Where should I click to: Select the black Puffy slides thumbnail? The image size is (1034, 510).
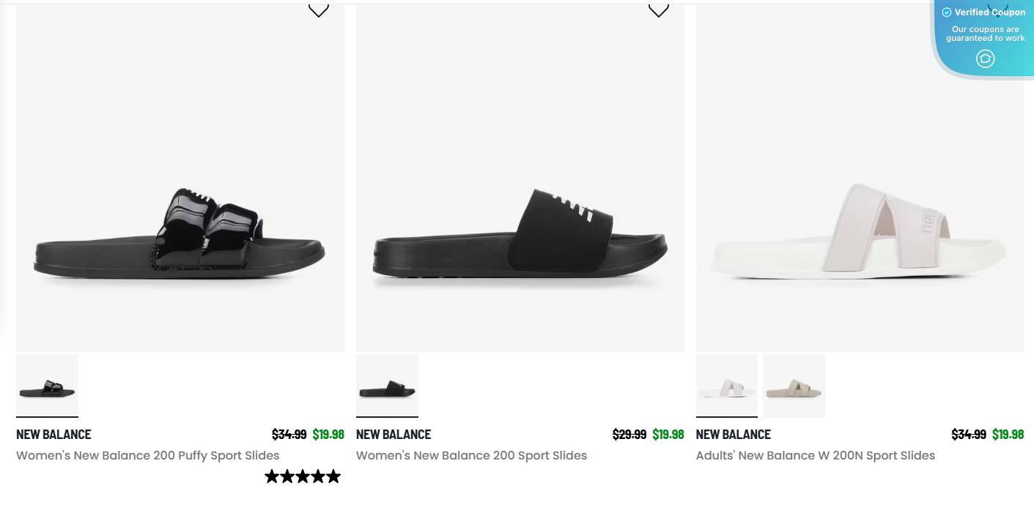[x=47, y=386]
